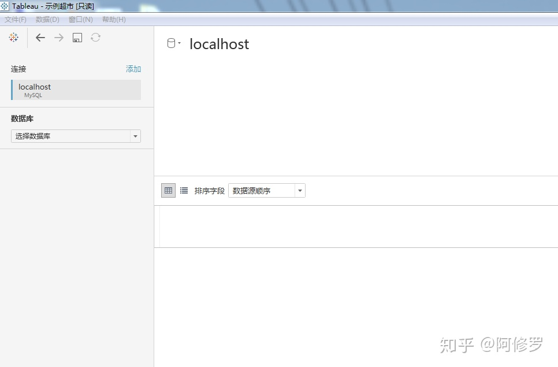The width and height of the screenshot is (558, 367).
Task: Click the back navigation arrow
Action: [x=40, y=37]
